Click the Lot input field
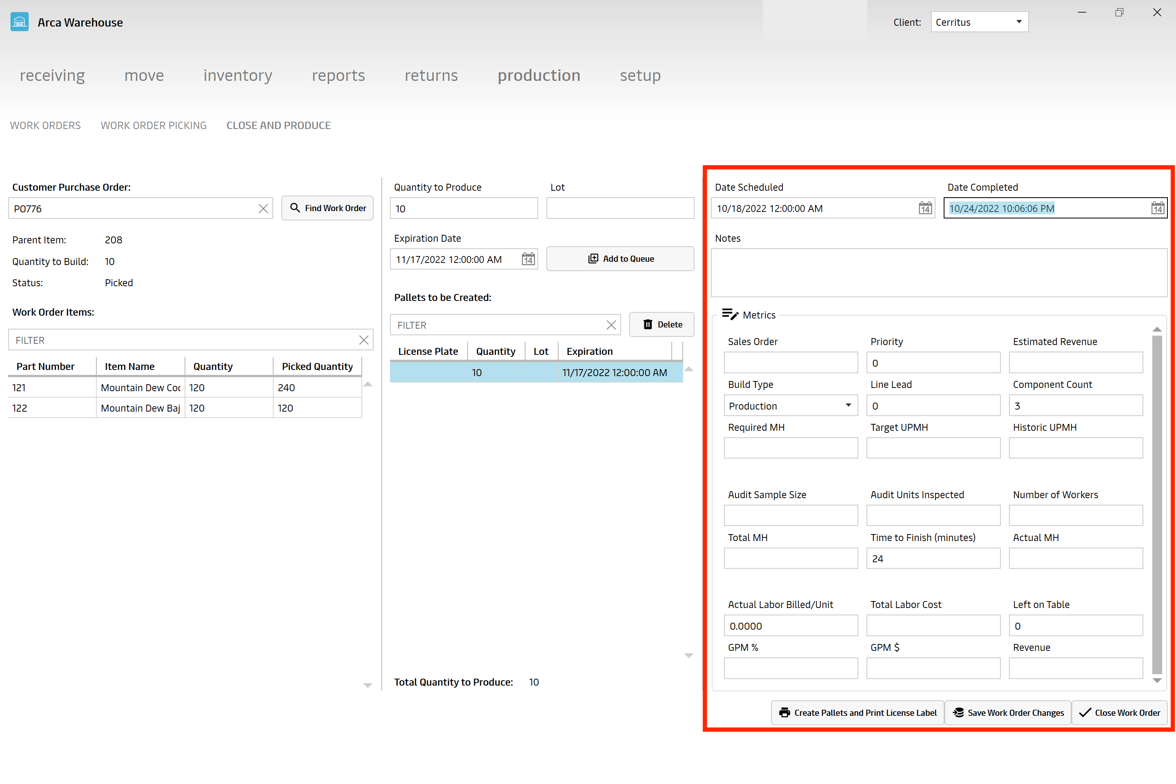The height and width of the screenshot is (784, 1176). [x=620, y=209]
